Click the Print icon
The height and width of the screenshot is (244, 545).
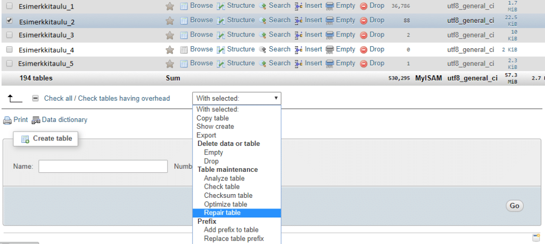7,120
